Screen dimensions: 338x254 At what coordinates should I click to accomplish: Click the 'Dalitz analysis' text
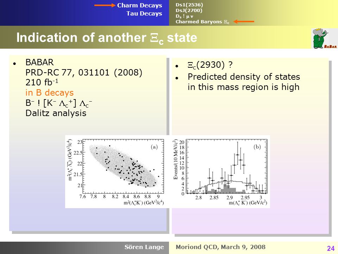tap(56, 113)
